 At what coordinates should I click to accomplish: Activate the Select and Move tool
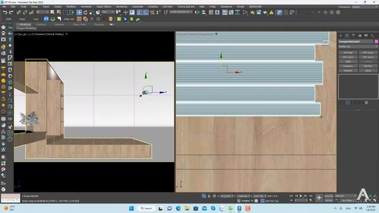click(79, 12)
